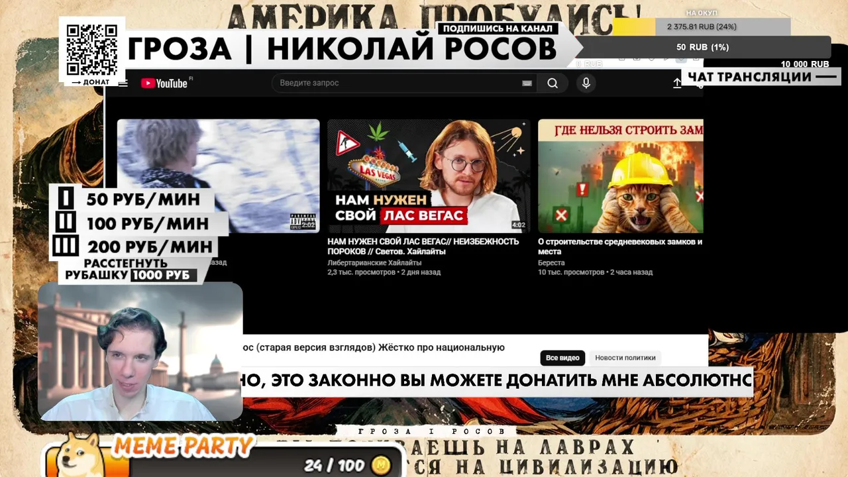The image size is (848, 477).
Task: Select the 'Все видео' filter chip
Action: point(562,358)
